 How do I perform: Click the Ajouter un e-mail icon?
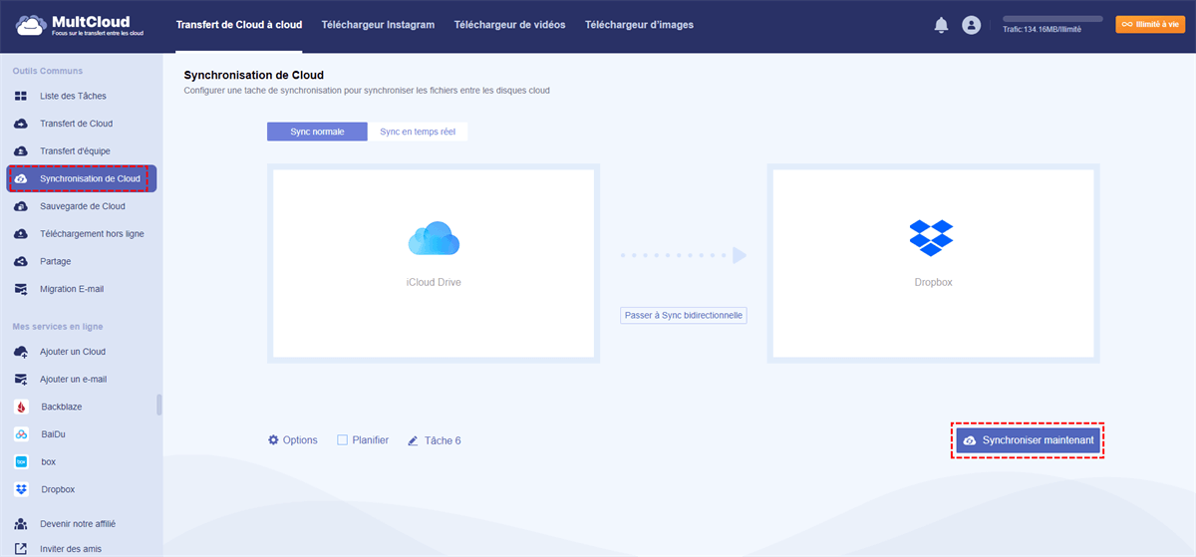click(21, 380)
